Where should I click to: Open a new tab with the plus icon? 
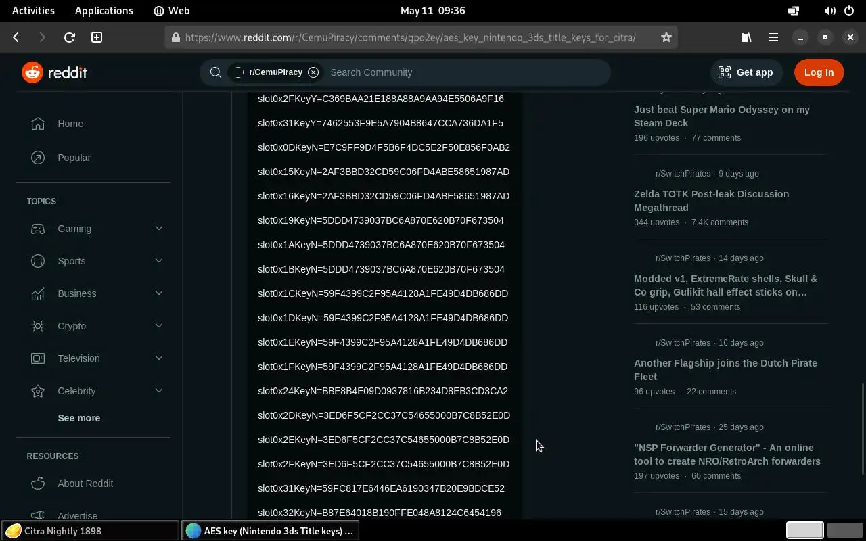tap(97, 37)
